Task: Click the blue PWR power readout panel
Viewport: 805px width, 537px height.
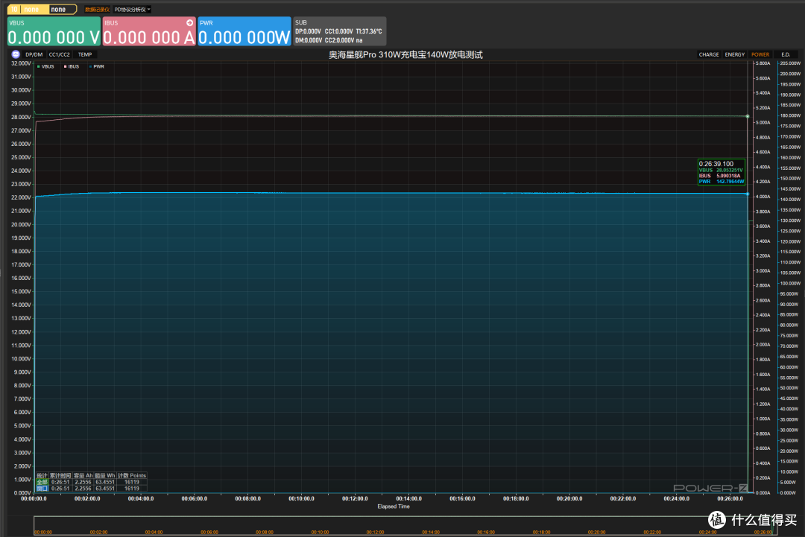Action: pos(244,32)
